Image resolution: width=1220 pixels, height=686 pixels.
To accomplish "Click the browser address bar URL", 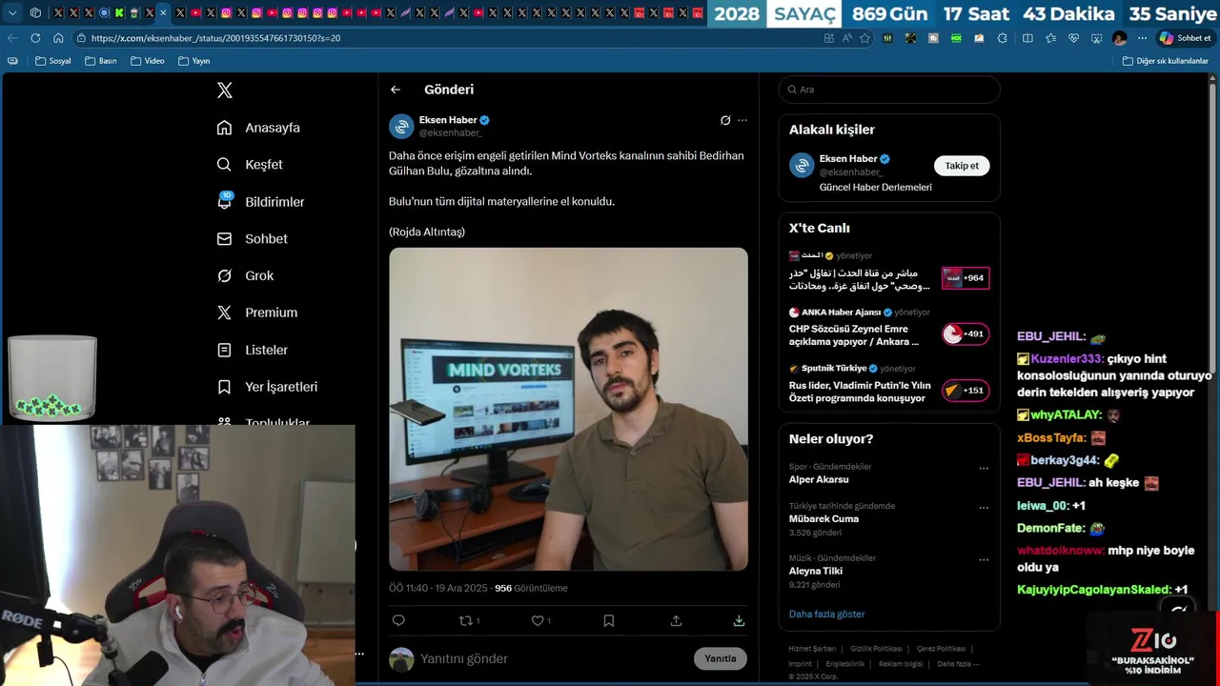I will tap(216, 38).
